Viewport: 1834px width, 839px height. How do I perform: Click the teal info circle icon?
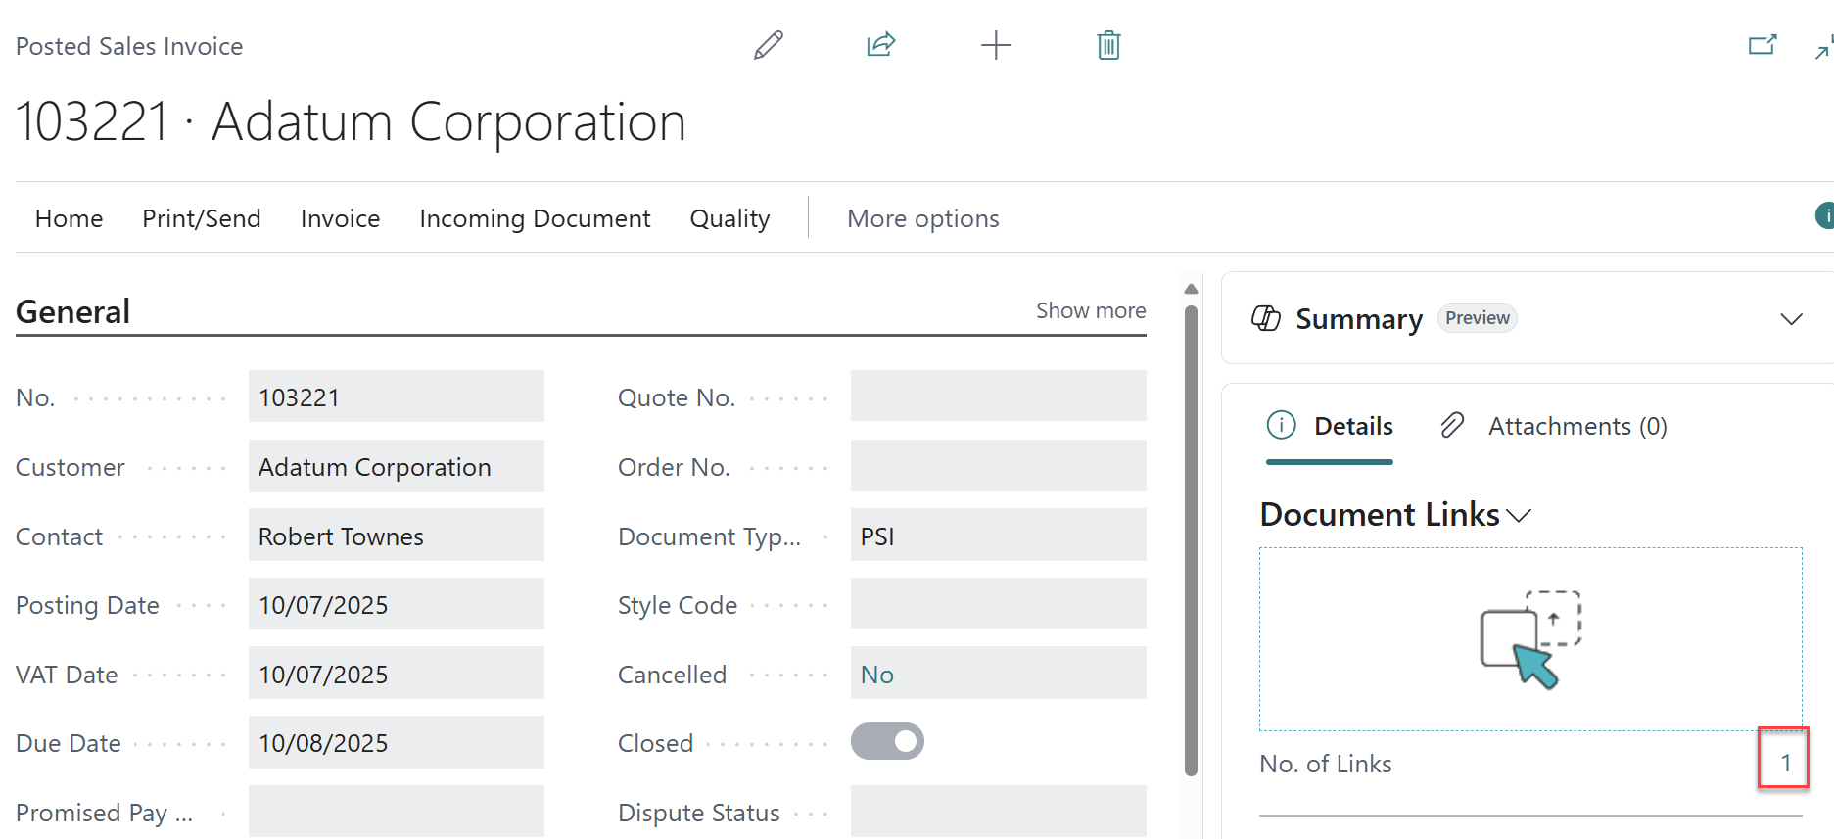[1825, 215]
